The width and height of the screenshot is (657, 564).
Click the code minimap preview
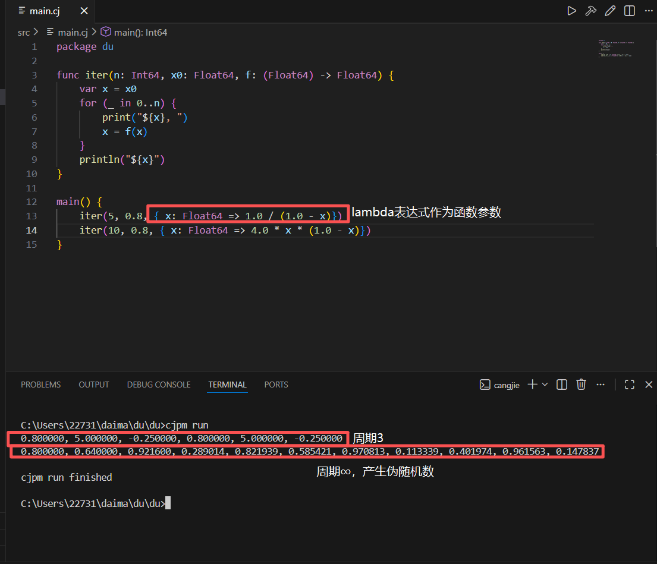615,49
